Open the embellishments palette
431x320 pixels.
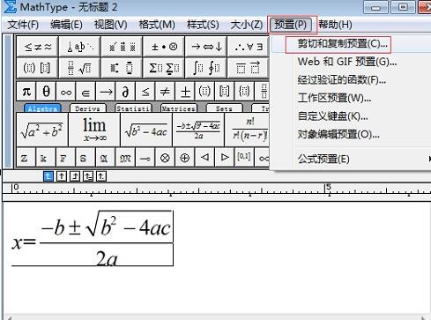[122, 47]
